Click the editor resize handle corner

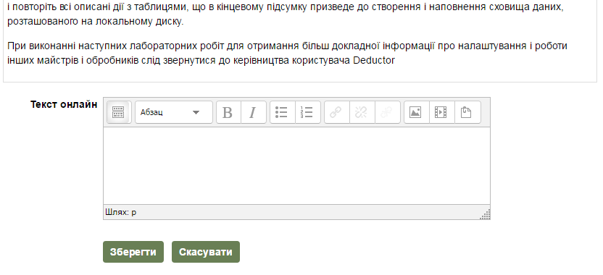(486, 215)
